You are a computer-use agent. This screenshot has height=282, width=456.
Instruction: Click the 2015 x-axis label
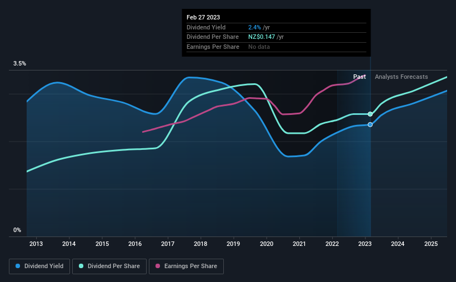[x=102, y=244]
